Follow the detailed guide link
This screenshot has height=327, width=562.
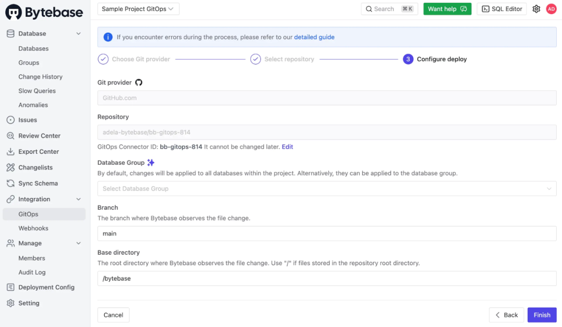click(x=314, y=37)
